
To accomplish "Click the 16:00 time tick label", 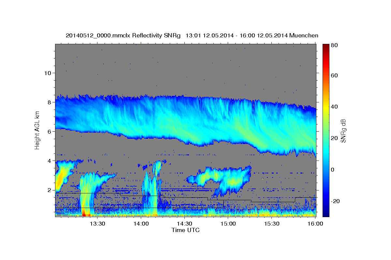I will (315, 224).
